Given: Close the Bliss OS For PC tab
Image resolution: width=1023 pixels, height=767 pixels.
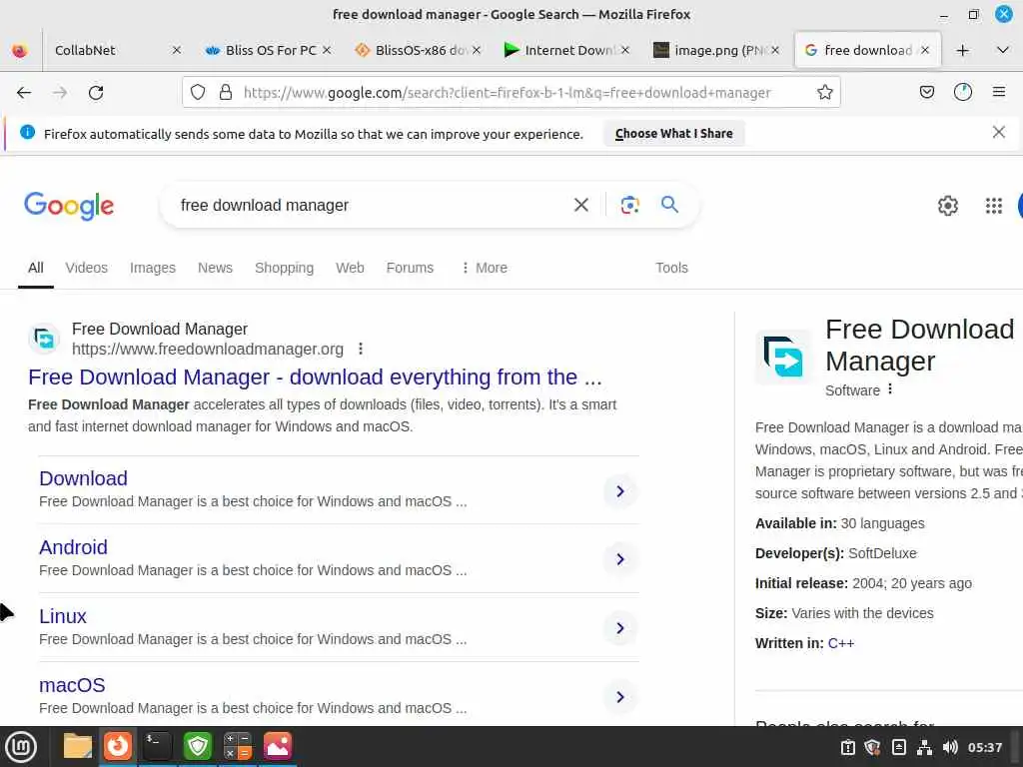Looking at the screenshot, I should pyautogui.click(x=327, y=50).
